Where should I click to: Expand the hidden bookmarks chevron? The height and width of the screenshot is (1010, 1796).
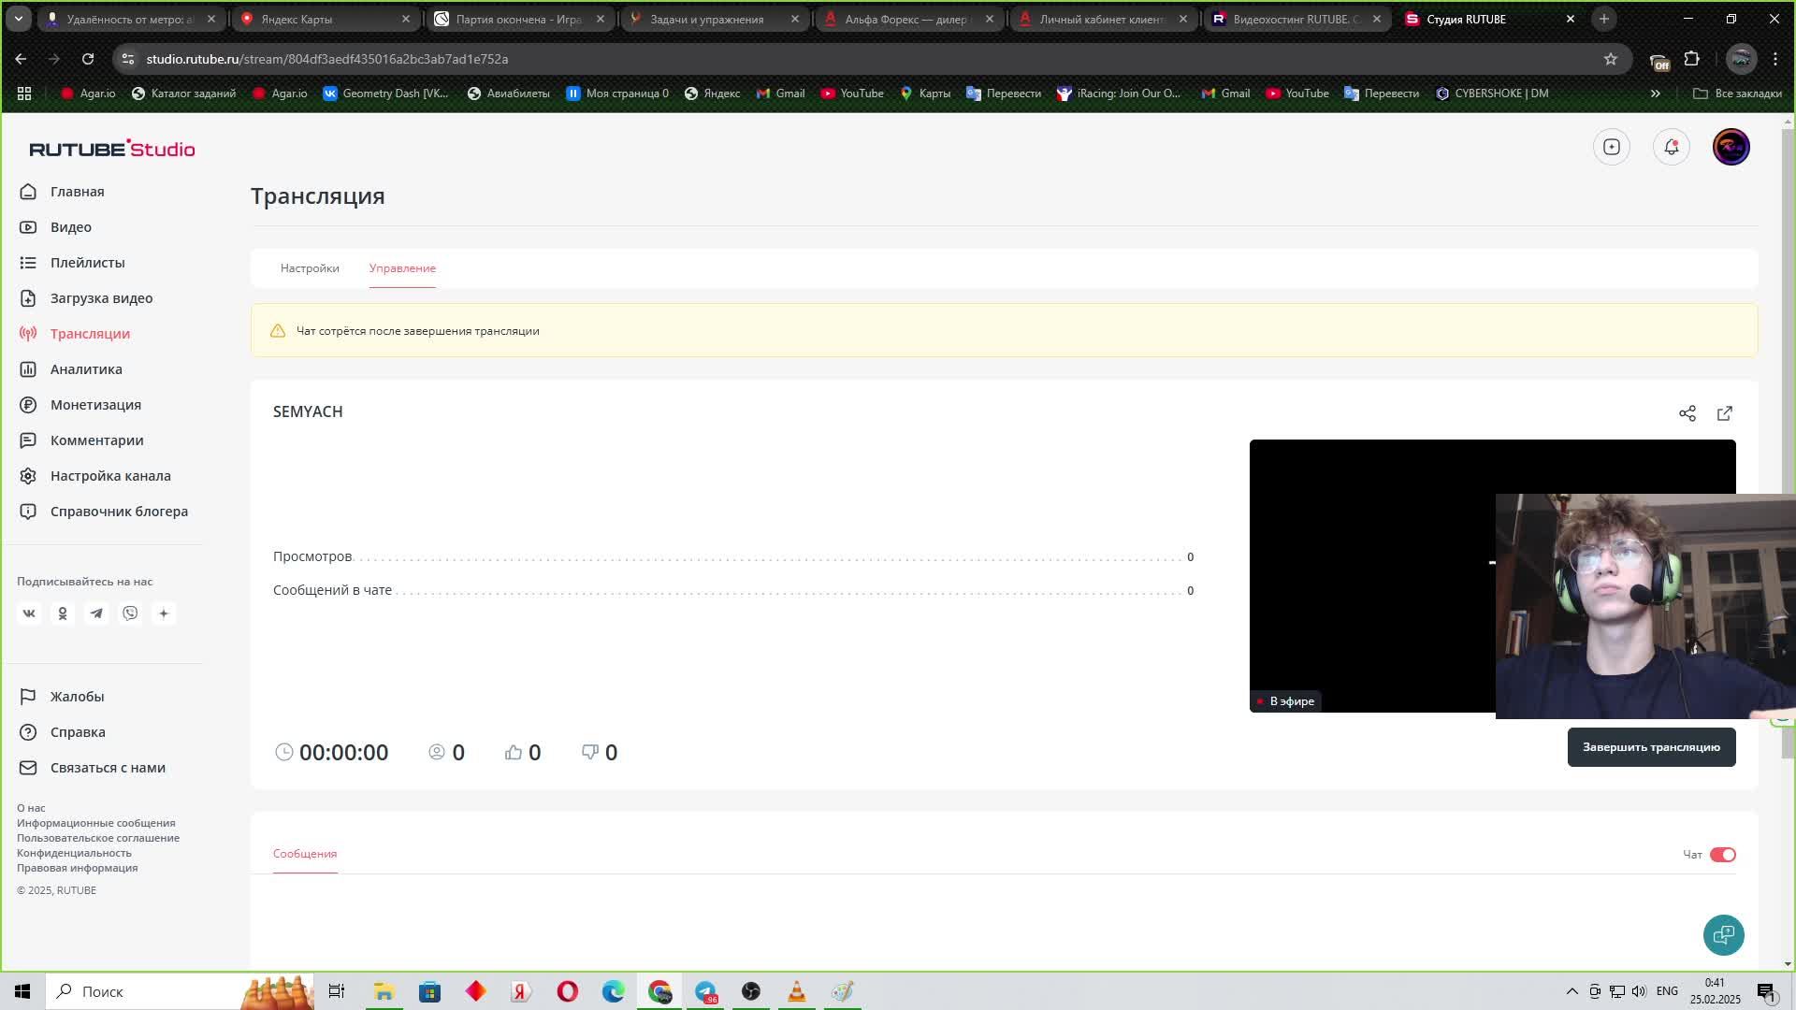click(x=1655, y=94)
